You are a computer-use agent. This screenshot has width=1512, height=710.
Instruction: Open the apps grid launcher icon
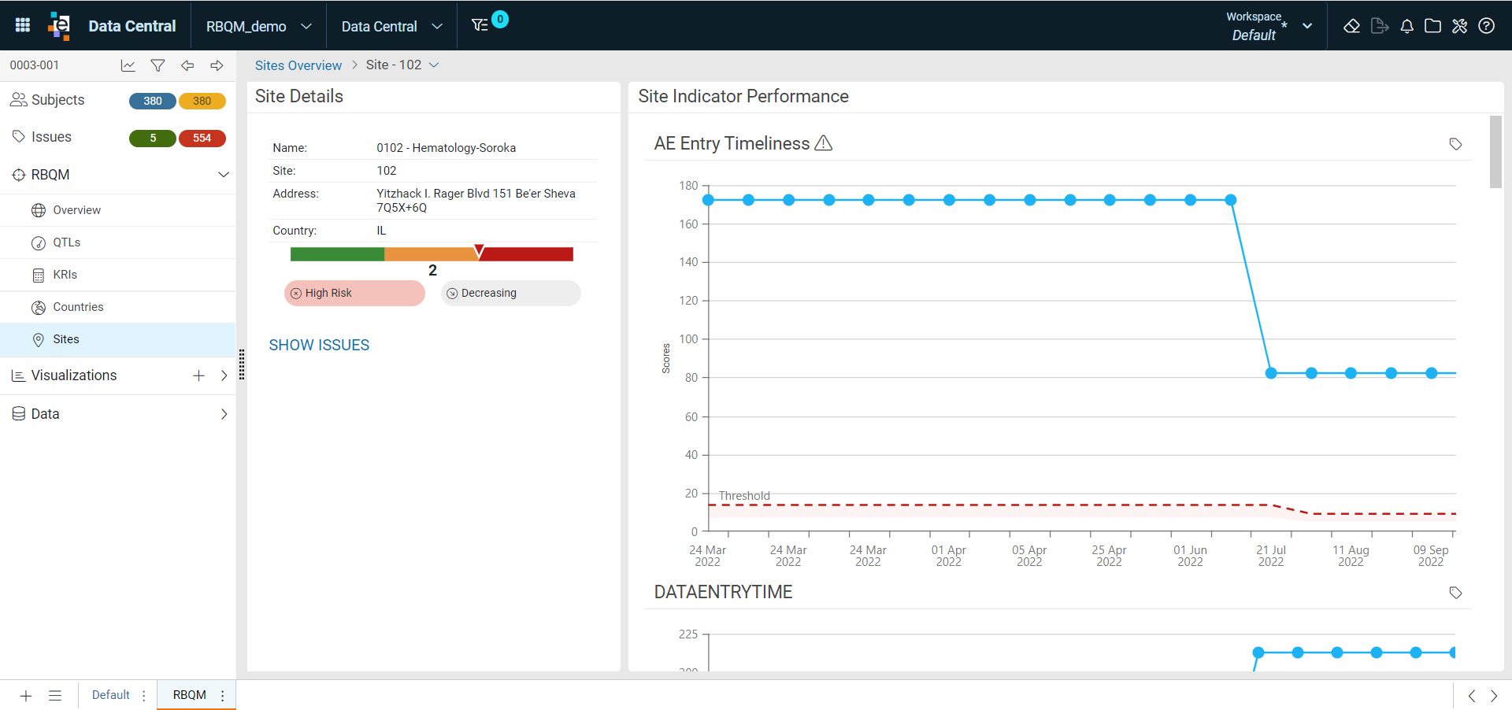click(23, 25)
